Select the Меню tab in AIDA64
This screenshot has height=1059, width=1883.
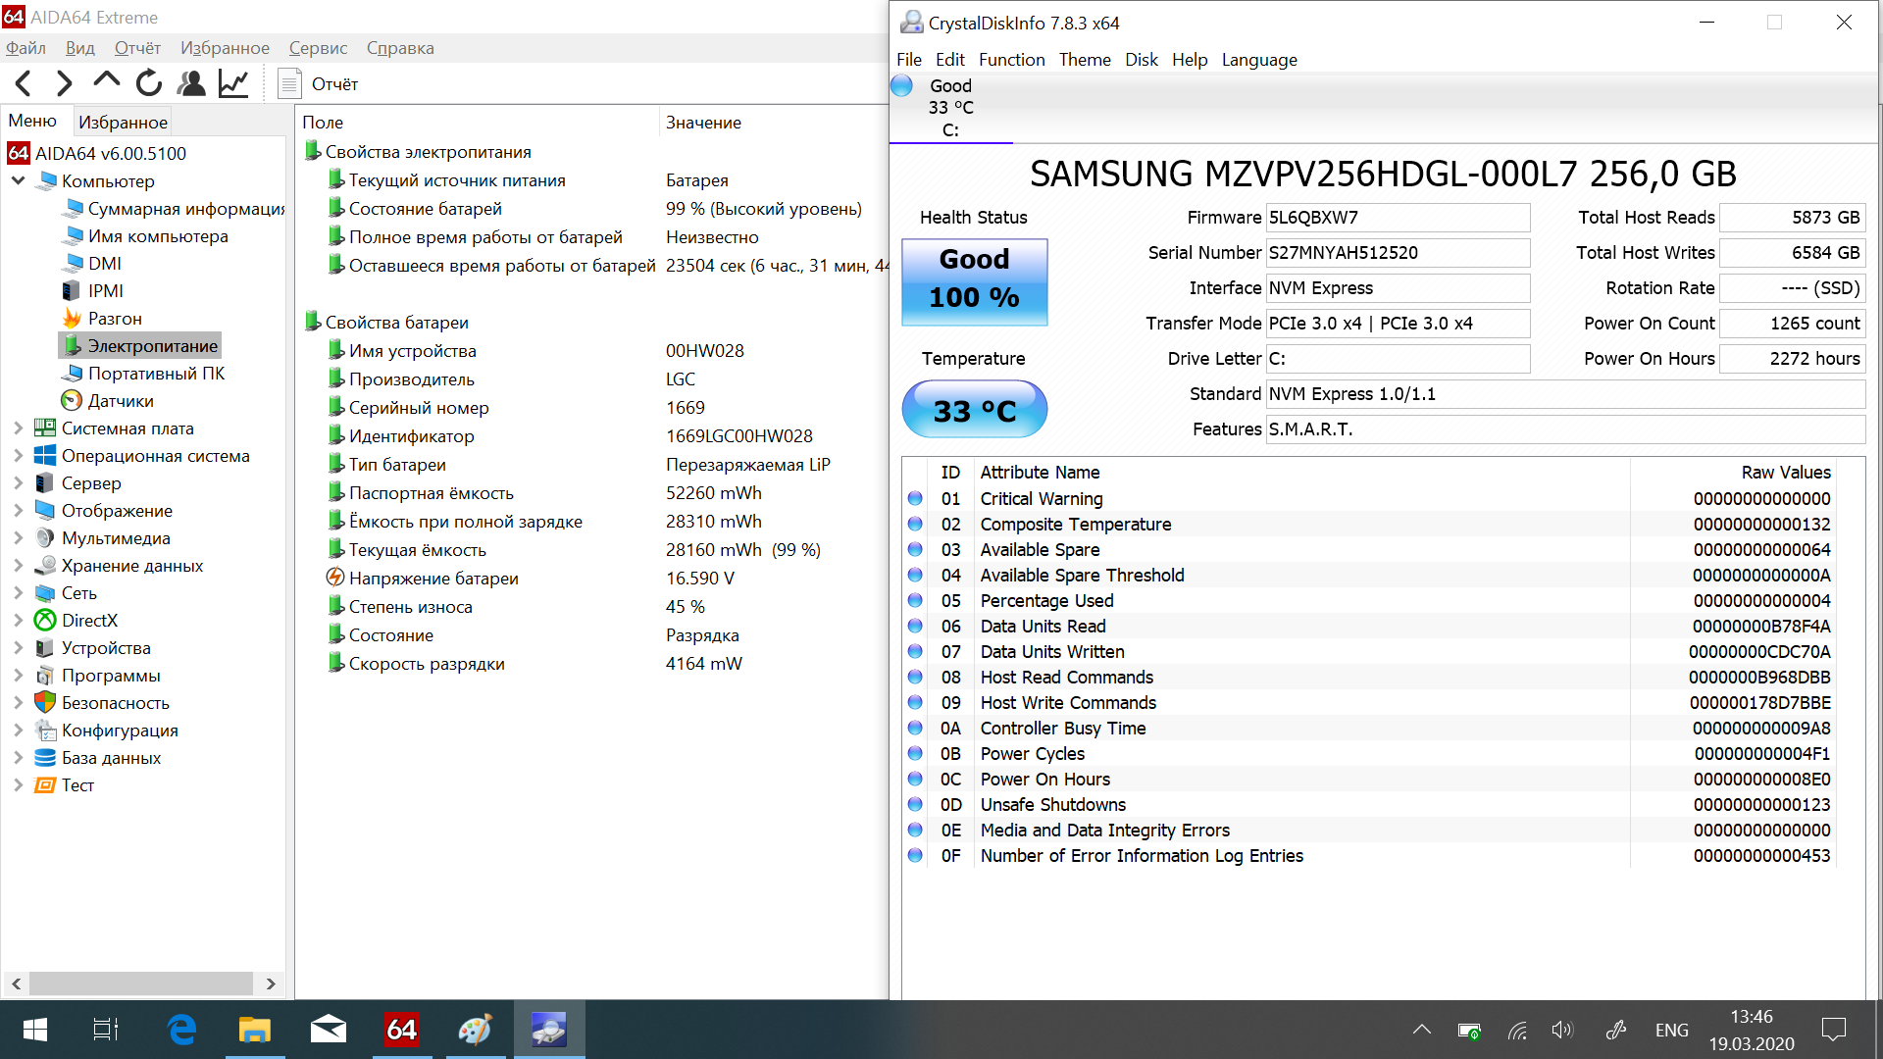32,121
